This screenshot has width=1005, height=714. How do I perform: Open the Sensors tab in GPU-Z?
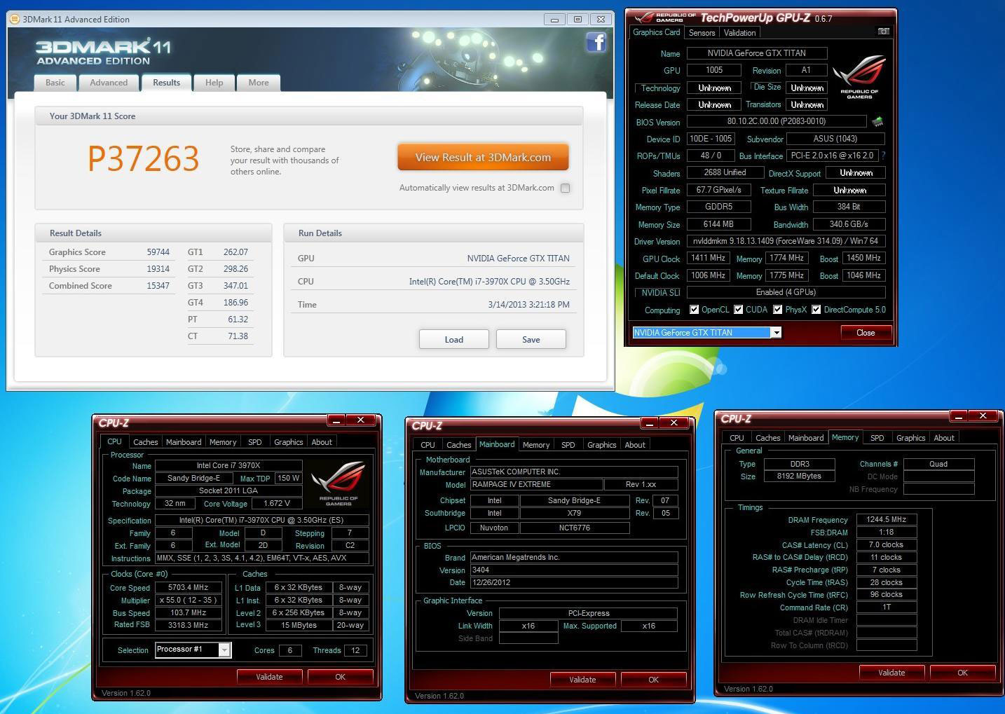(702, 33)
